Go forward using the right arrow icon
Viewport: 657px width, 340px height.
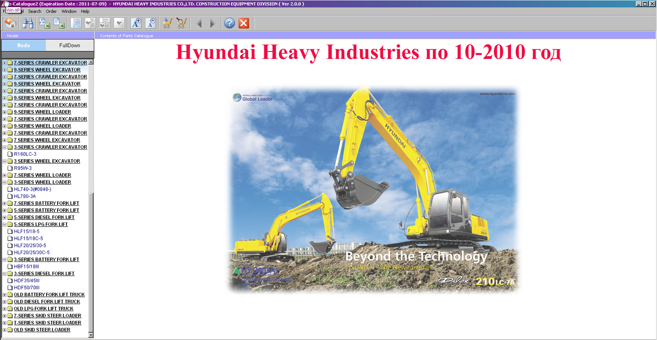click(213, 23)
